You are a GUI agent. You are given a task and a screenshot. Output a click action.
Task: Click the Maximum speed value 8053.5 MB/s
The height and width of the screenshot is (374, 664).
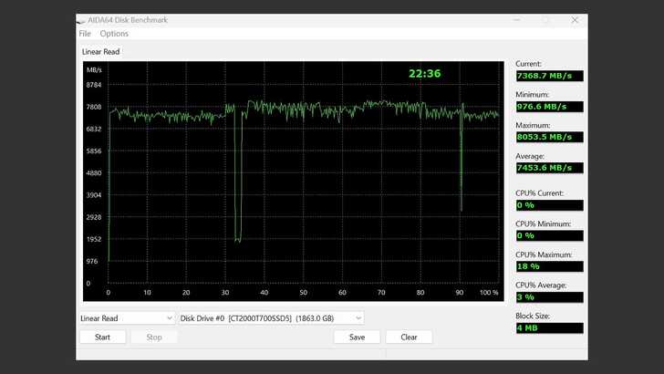point(548,137)
